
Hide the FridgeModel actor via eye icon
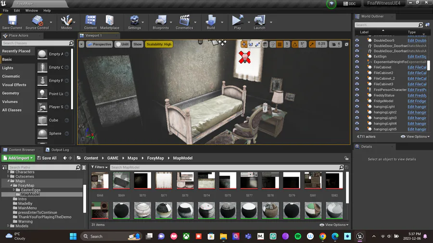pyautogui.click(x=357, y=101)
